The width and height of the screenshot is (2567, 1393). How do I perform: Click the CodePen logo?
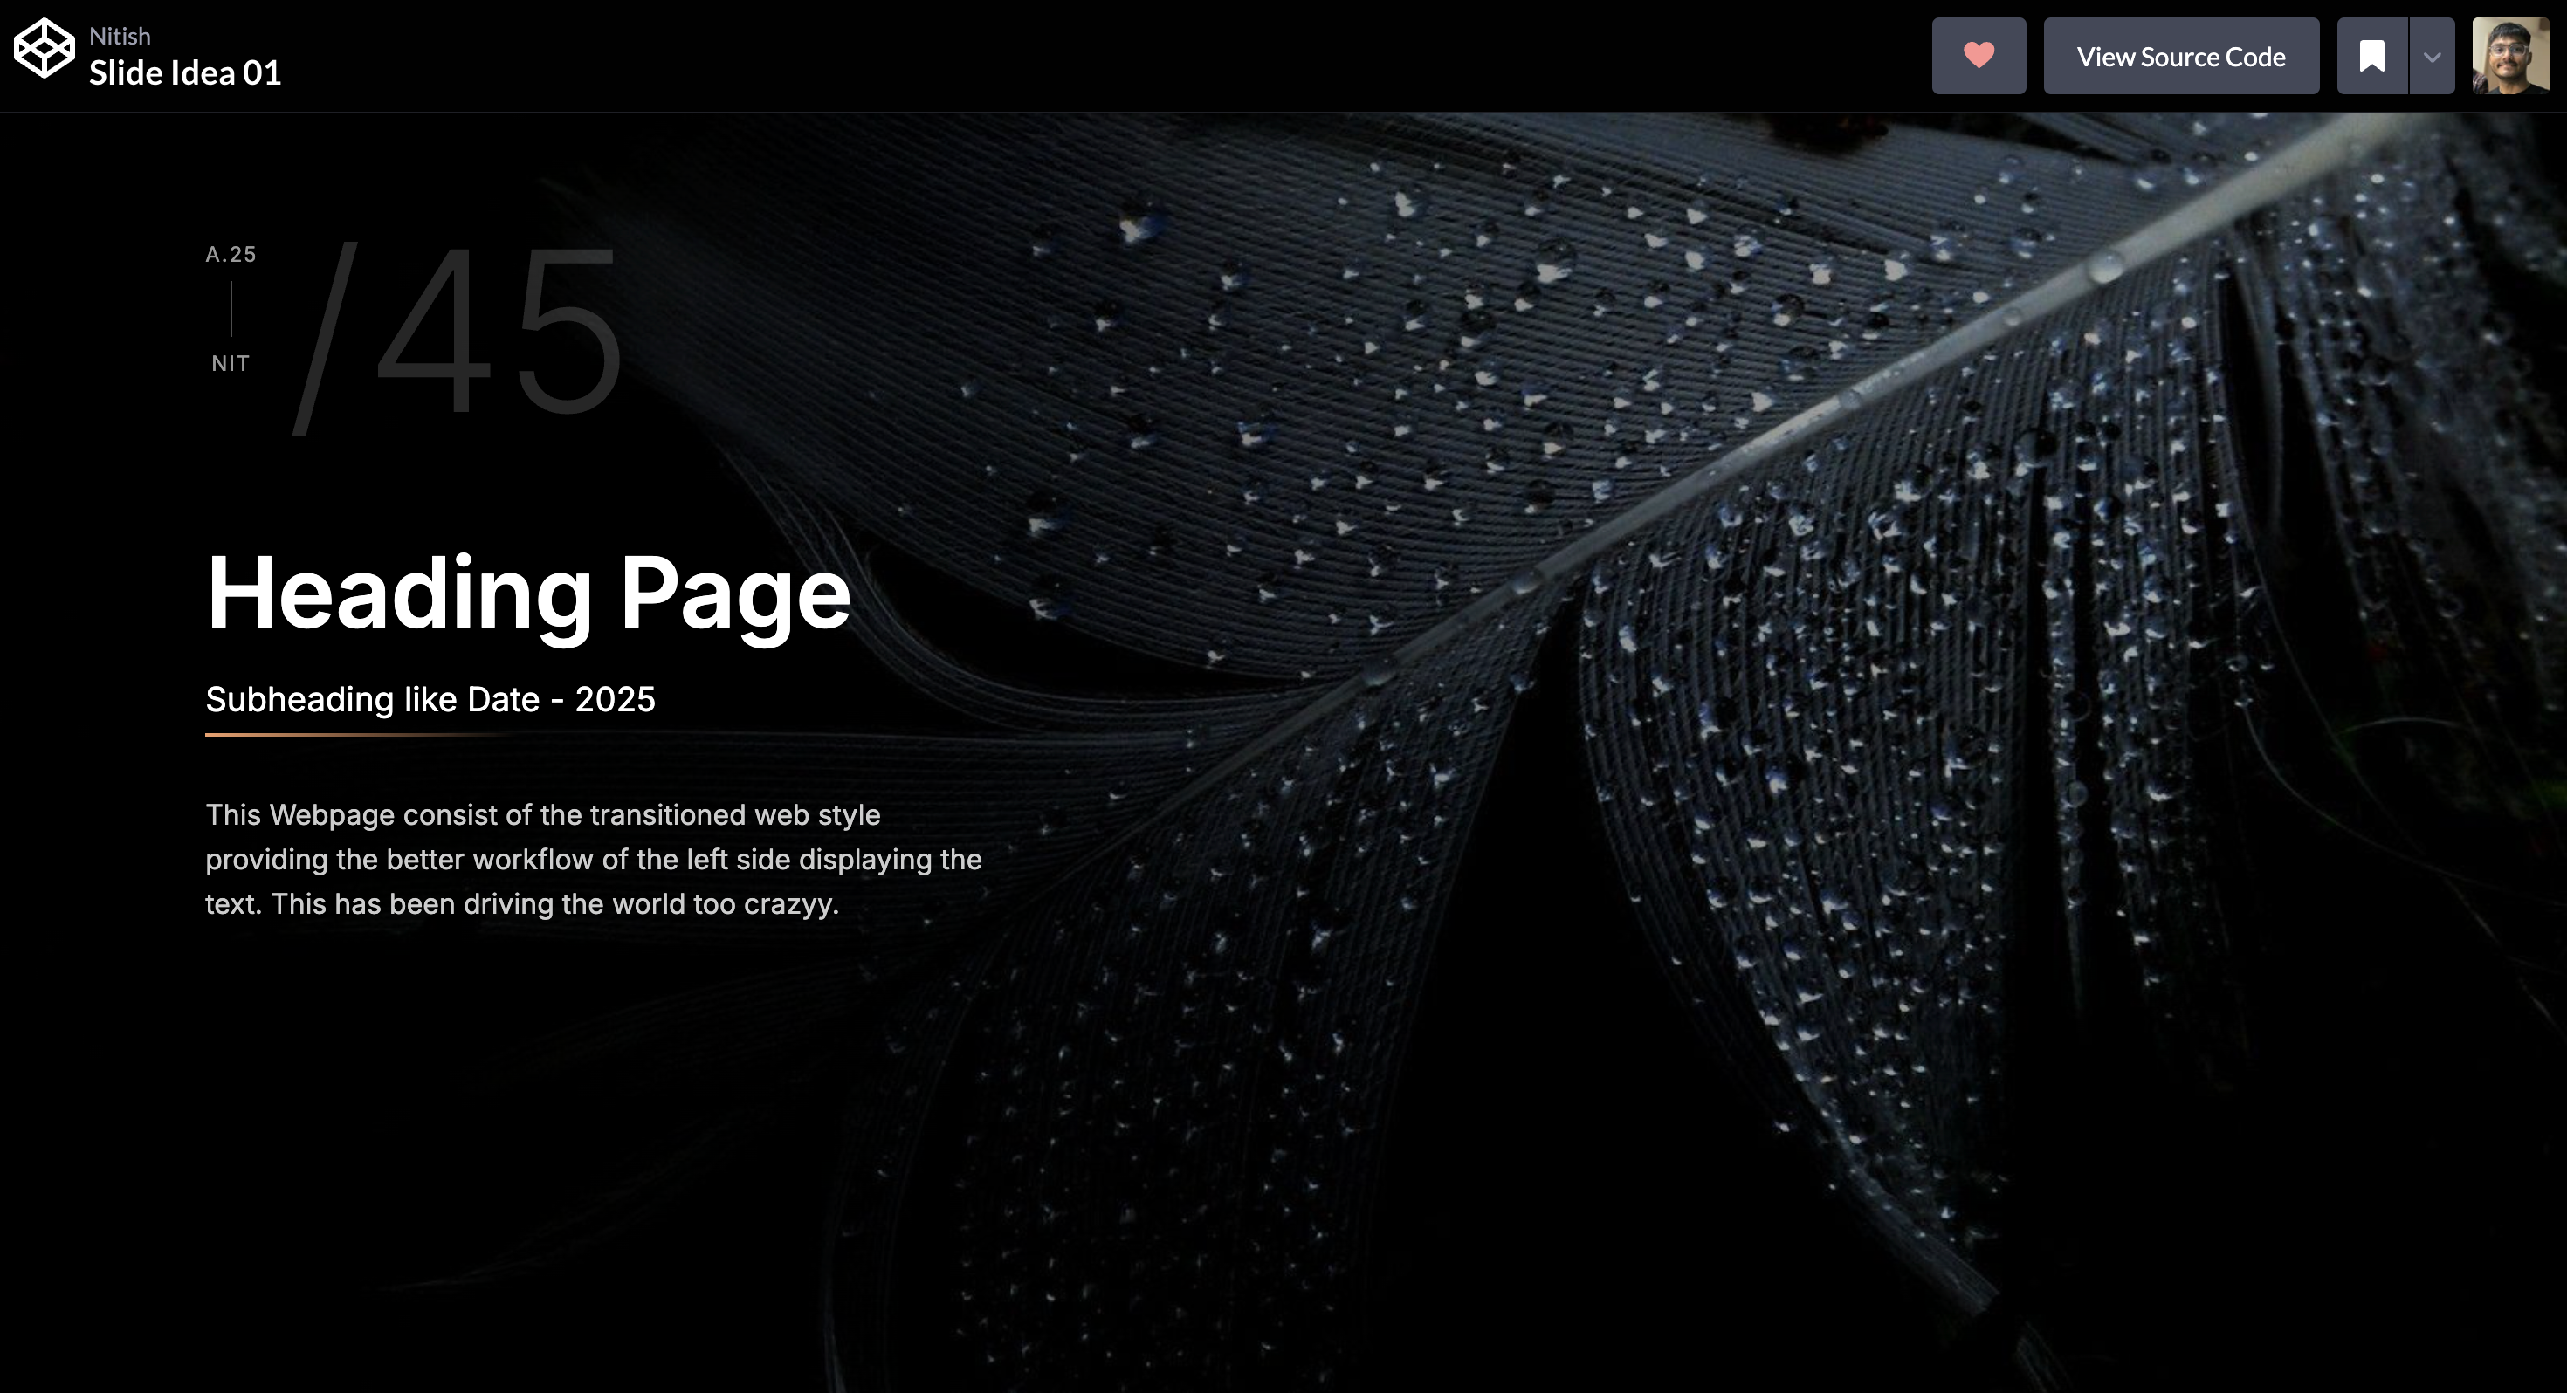click(44, 48)
